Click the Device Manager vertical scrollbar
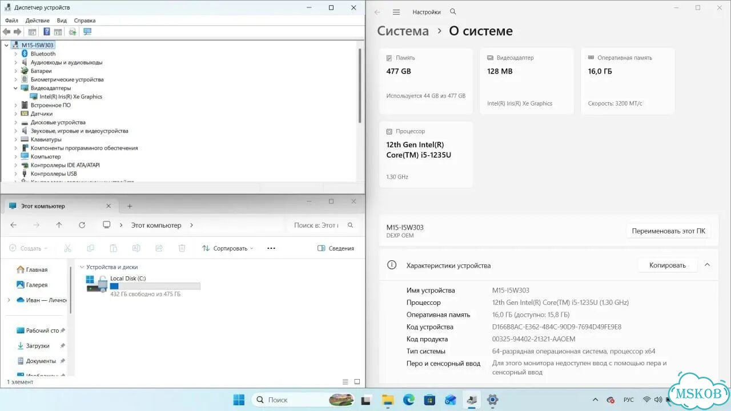 coord(360,86)
